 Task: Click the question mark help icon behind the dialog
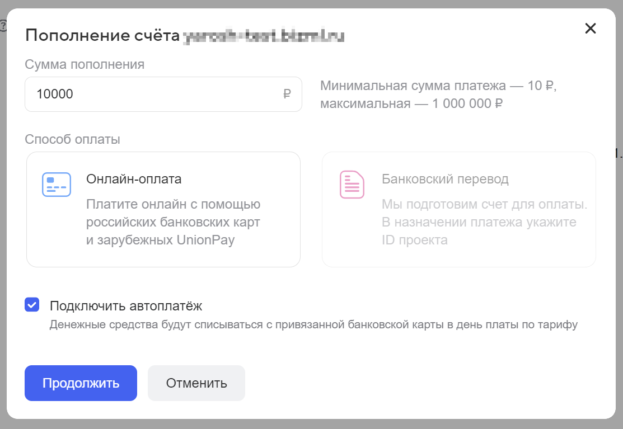(x=3, y=26)
